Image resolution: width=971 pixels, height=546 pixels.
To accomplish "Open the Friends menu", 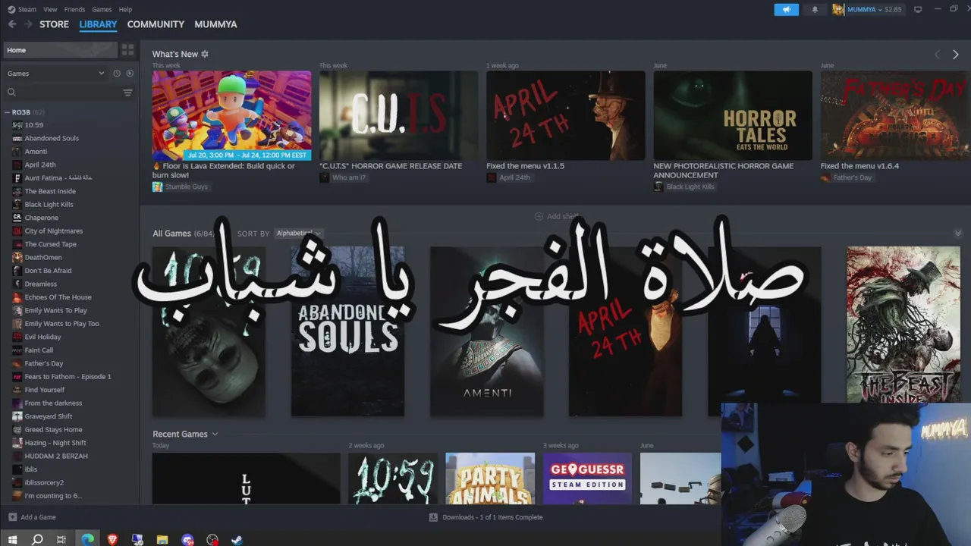I will (x=74, y=10).
